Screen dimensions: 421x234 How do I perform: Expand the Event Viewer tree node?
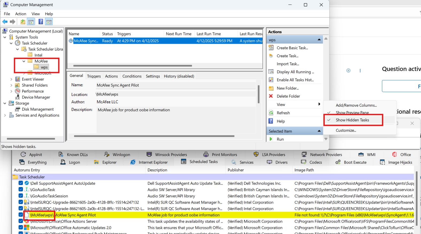coord(11,79)
